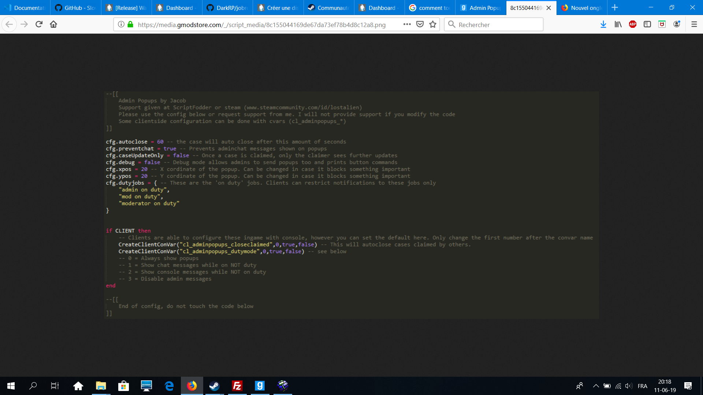This screenshot has width=703, height=395.
Task: Switch to the Nouvel onglet tab
Action: (x=582, y=8)
